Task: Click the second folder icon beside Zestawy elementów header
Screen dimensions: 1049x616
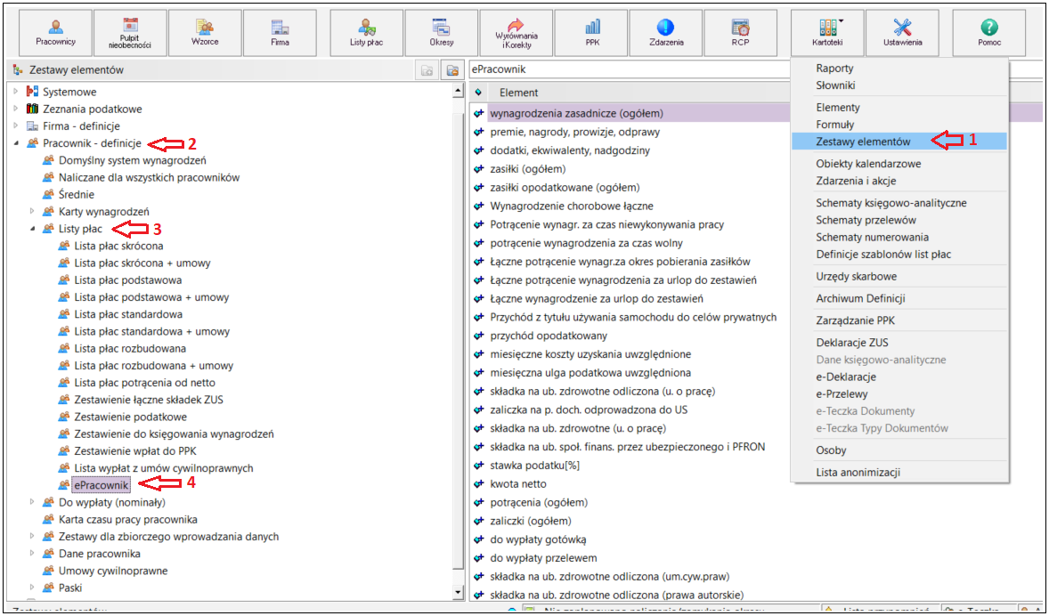Action: [452, 70]
